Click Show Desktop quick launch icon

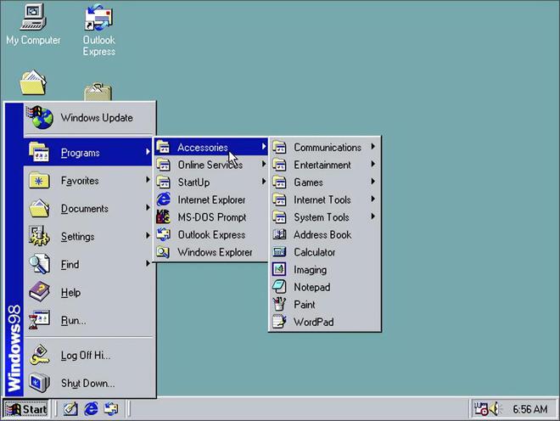(70, 409)
